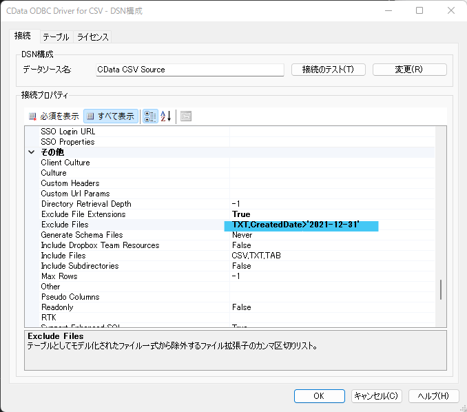Click the -1 value of Max Rows
The image size is (467, 412).
point(236,276)
